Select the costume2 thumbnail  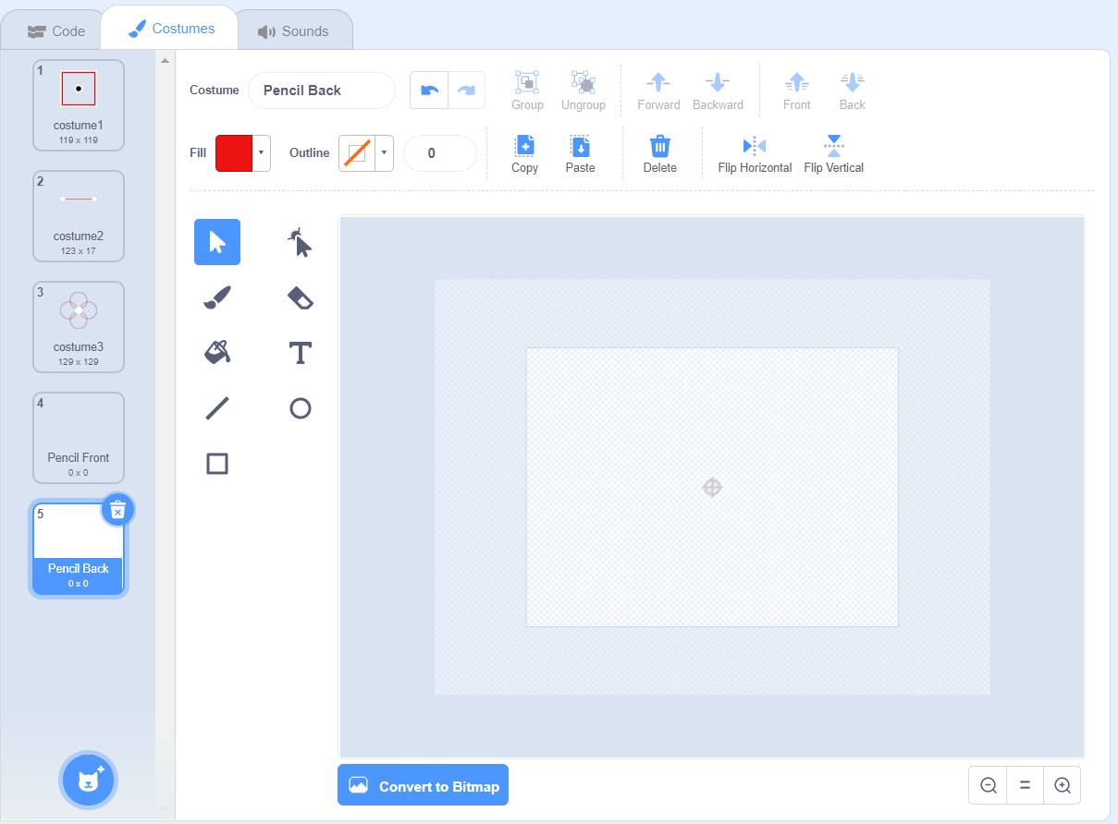(x=79, y=216)
